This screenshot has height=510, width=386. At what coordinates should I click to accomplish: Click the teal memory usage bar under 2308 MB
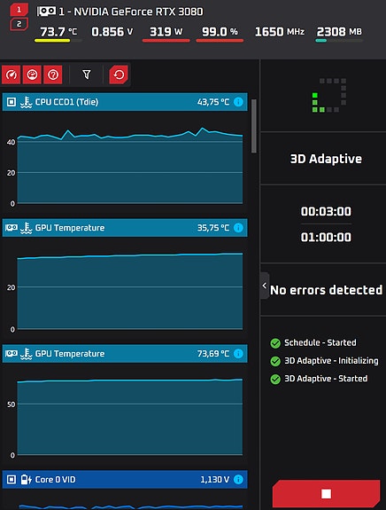(321, 41)
